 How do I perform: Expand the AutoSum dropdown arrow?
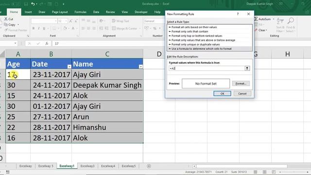[274, 19]
